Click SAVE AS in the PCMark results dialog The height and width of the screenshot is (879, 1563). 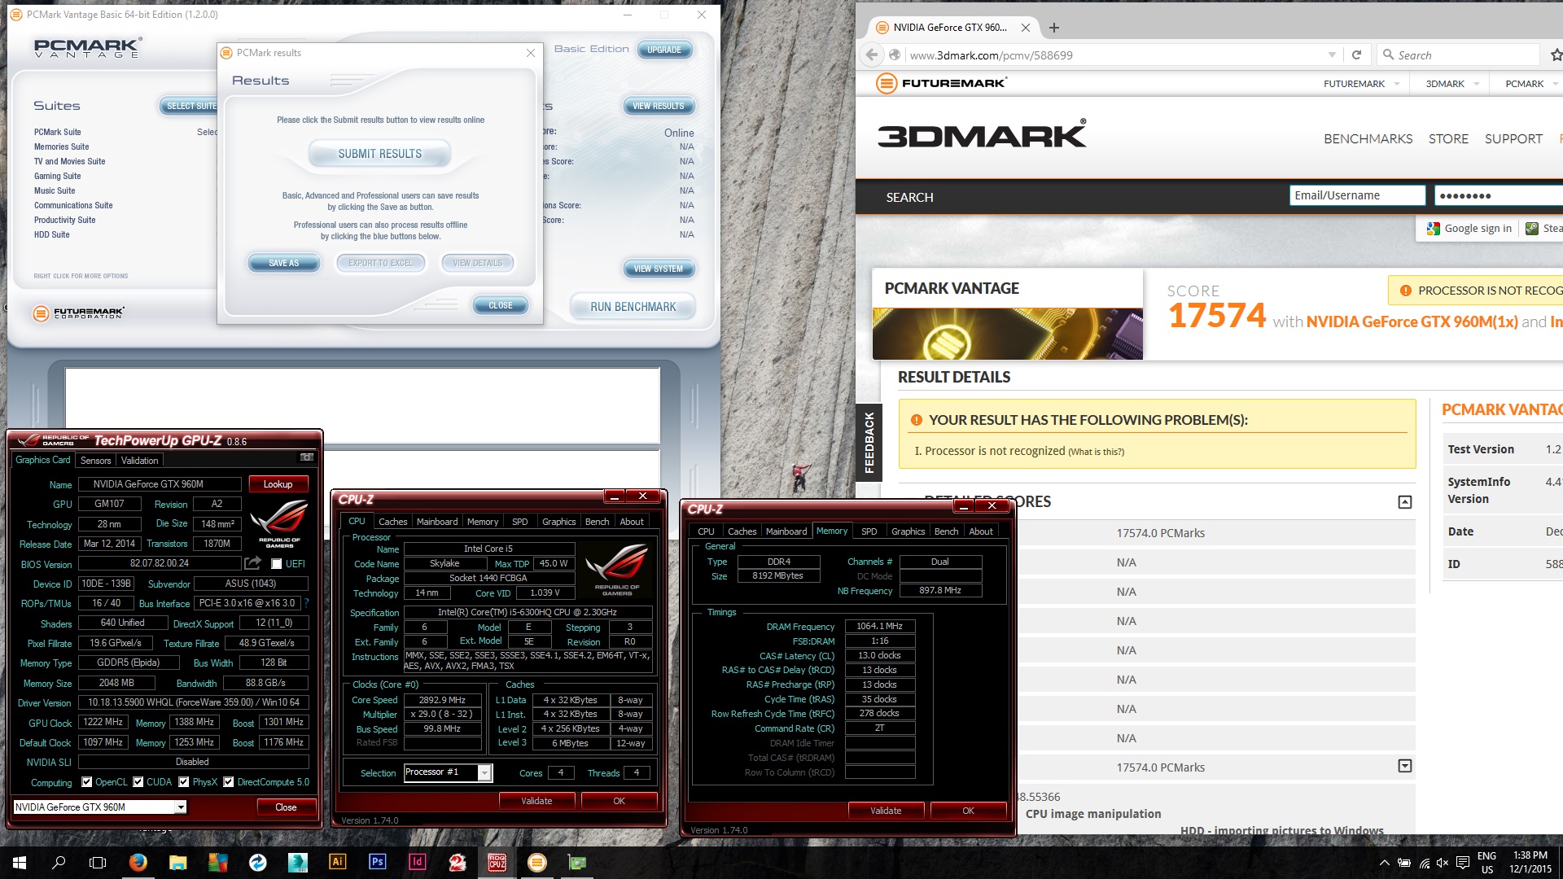tap(283, 263)
